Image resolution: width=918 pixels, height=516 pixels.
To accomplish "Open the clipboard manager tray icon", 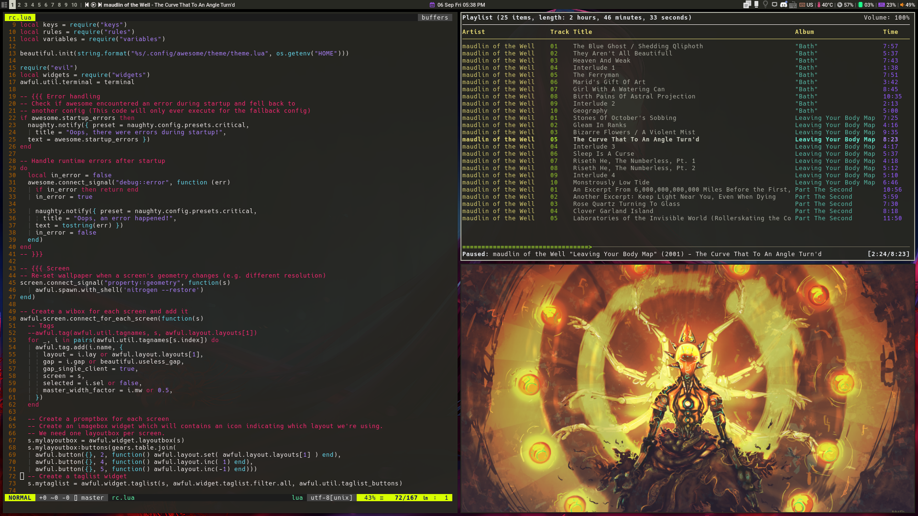I will click(x=747, y=5).
